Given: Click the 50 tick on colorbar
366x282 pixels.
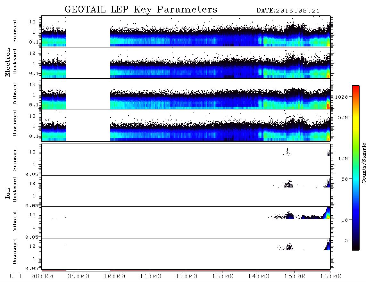Looking at the screenshot, I should 345,179.
